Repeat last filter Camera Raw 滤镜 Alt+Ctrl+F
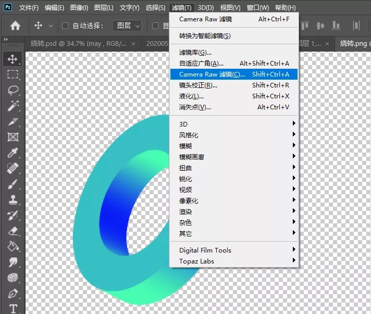Viewport: 371px width, 314px height. click(x=234, y=19)
